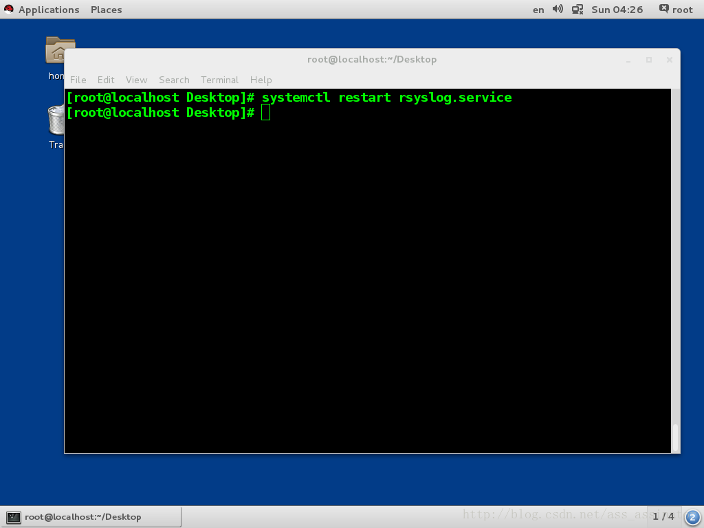Click the blue notification badge showing 2

(692, 517)
